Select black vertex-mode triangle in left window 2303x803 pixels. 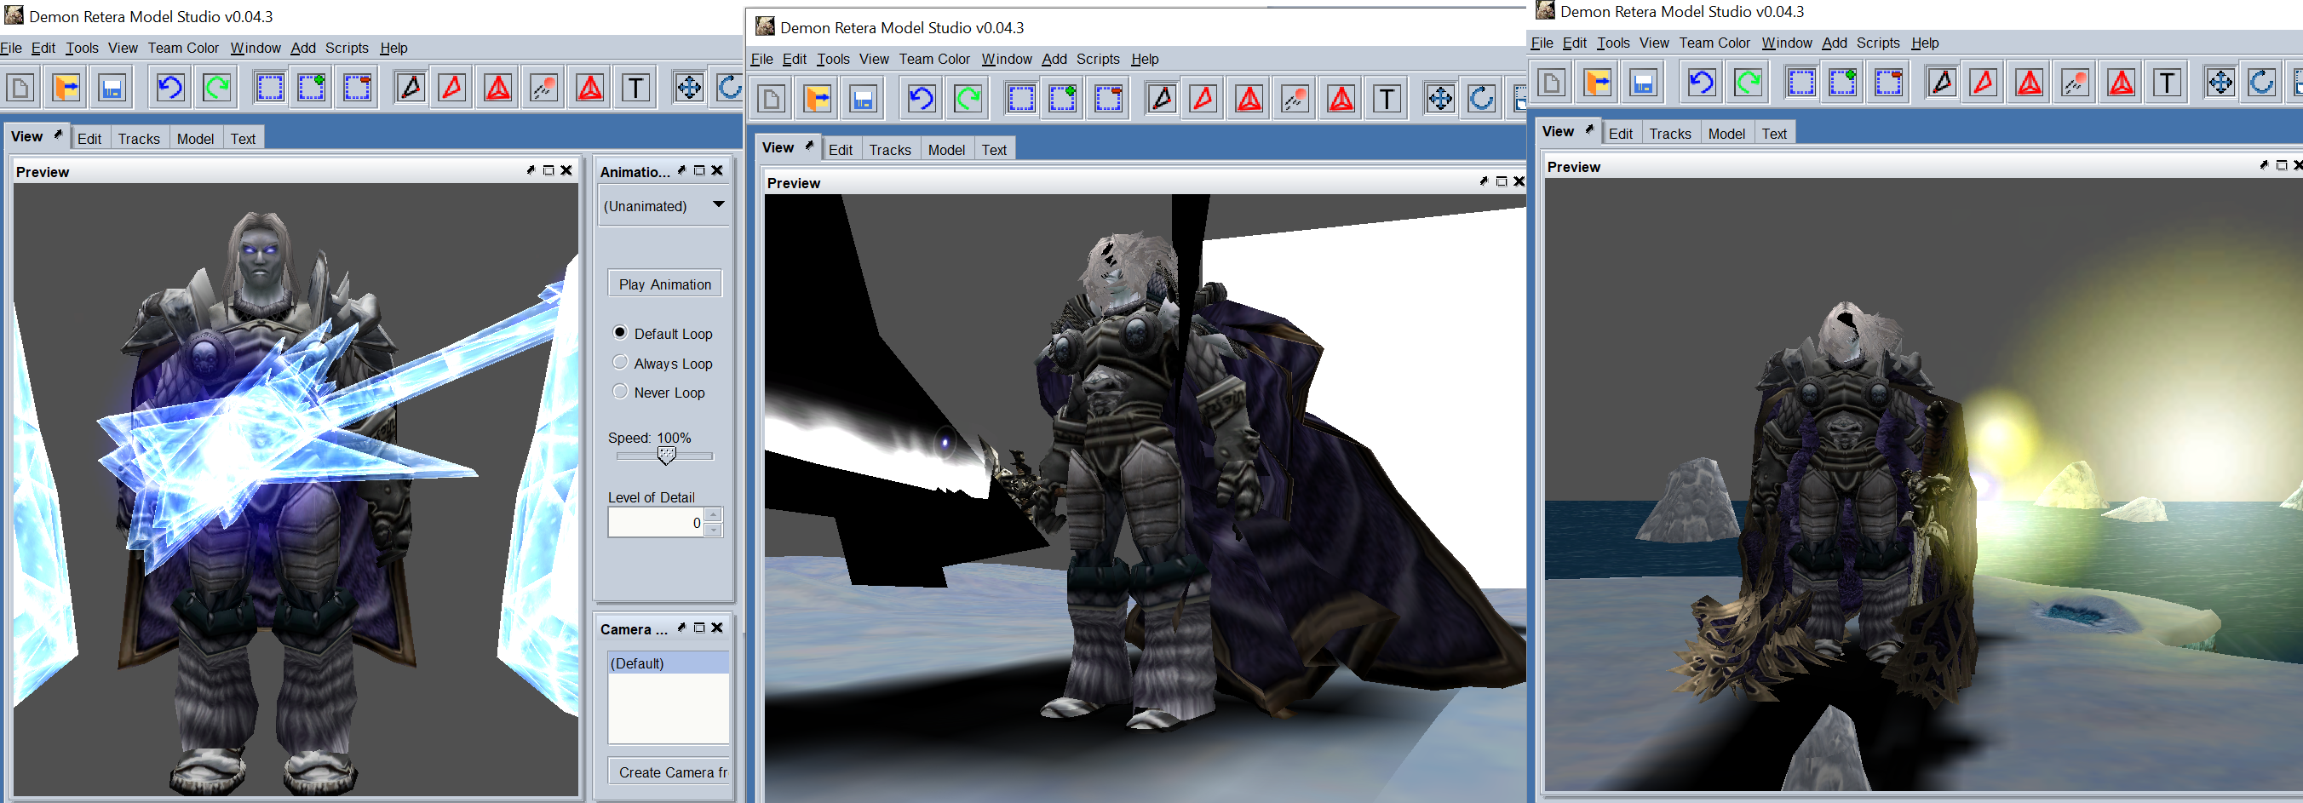click(411, 88)
